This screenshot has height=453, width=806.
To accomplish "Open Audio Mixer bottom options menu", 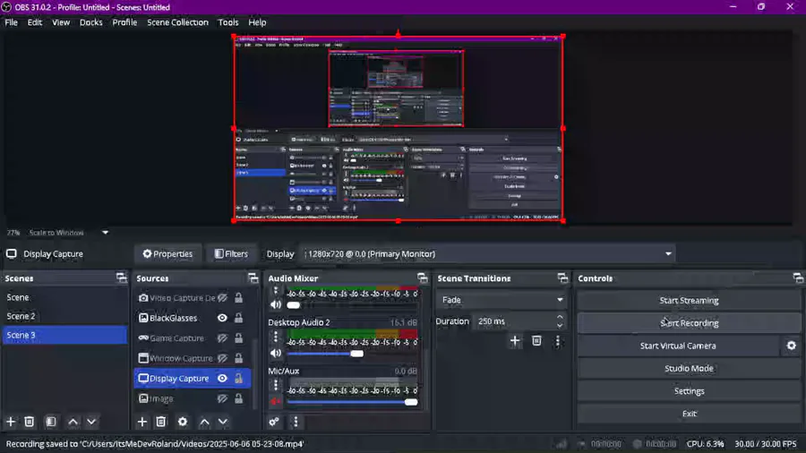I will tap(296, 422).
